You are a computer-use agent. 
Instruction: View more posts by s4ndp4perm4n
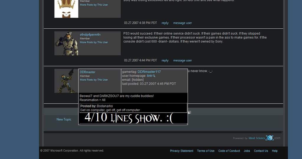pyautogui.click(x=94, y=42)
